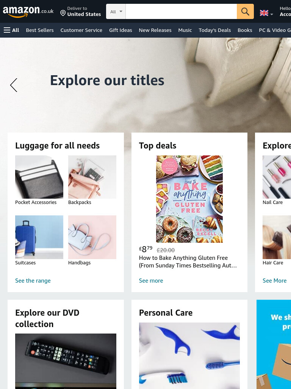
Task: Open the Suitcases category thumbnail
Action: (39, 237)
